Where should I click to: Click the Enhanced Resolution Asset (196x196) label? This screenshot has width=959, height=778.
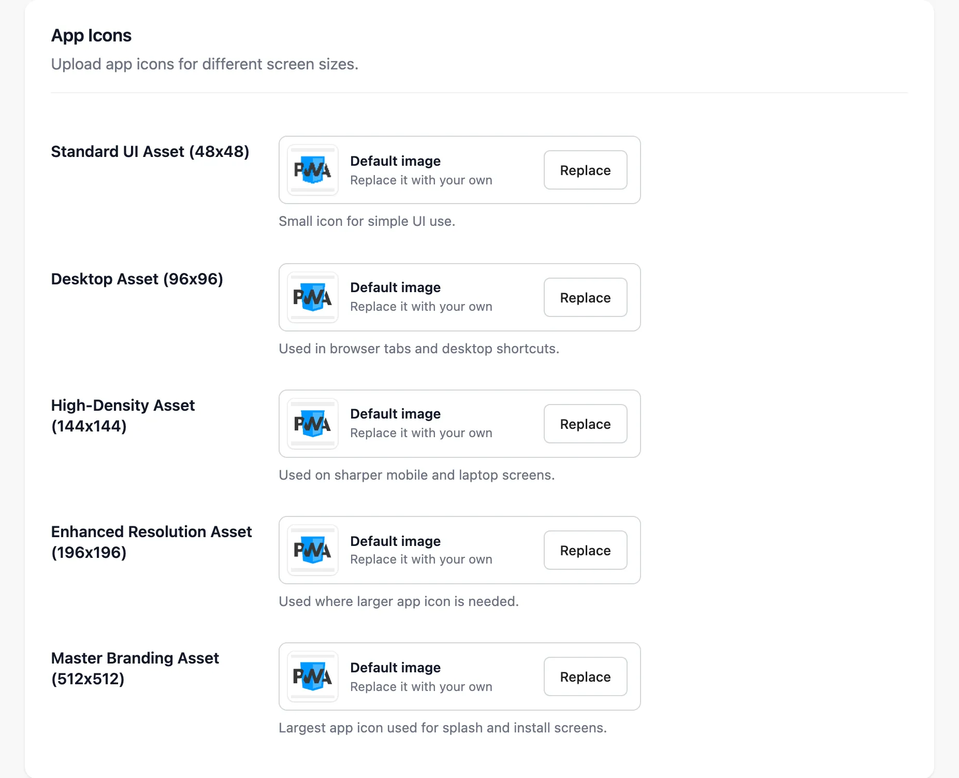tap(151, 542)
